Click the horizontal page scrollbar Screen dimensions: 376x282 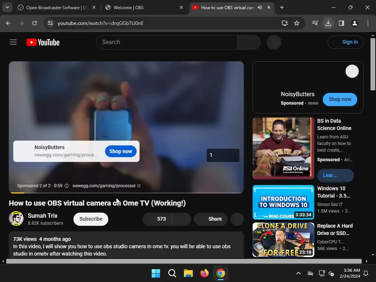184,261
